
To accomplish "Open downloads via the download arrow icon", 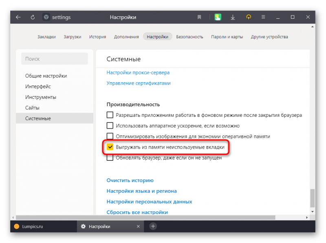I will coord(233,17).
